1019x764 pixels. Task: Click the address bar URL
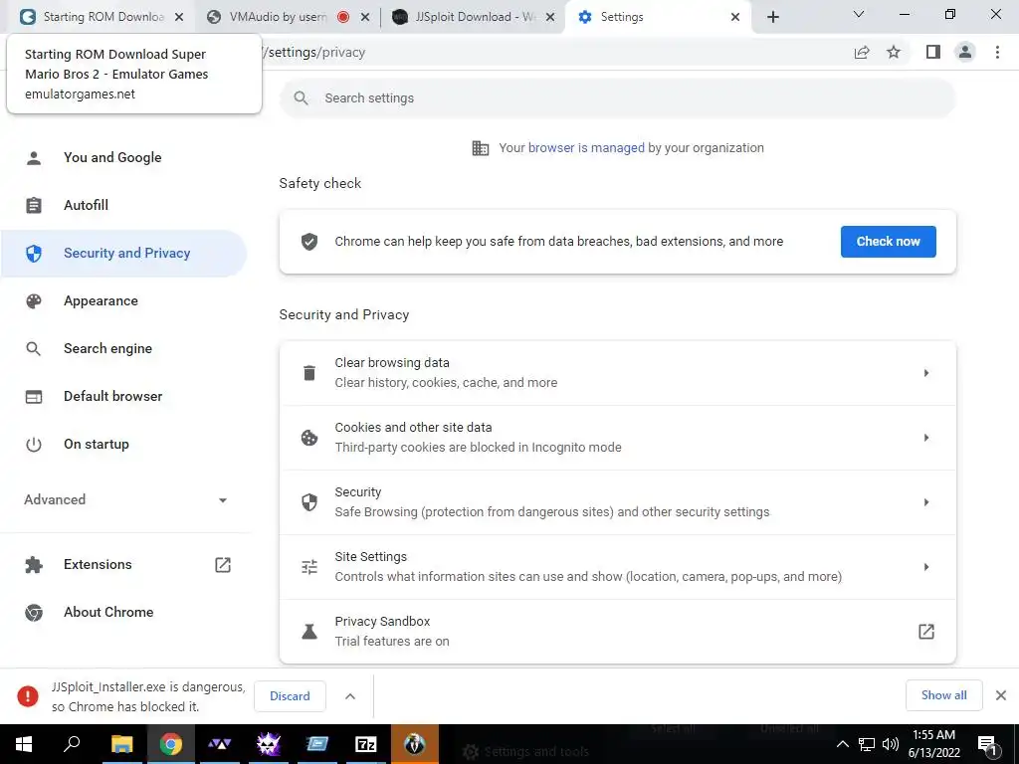(314, 52)
